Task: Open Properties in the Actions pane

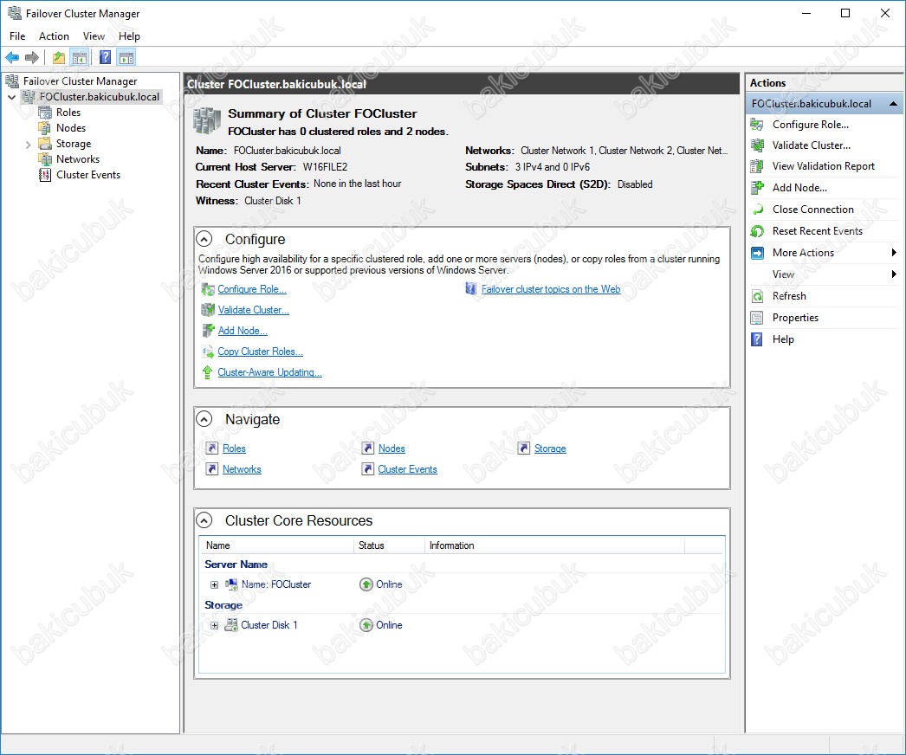Action: point(795,318)
